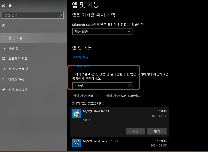Click the MySQL Shell installer icon
Screen dimensions: 208x152
coord(76,113)
